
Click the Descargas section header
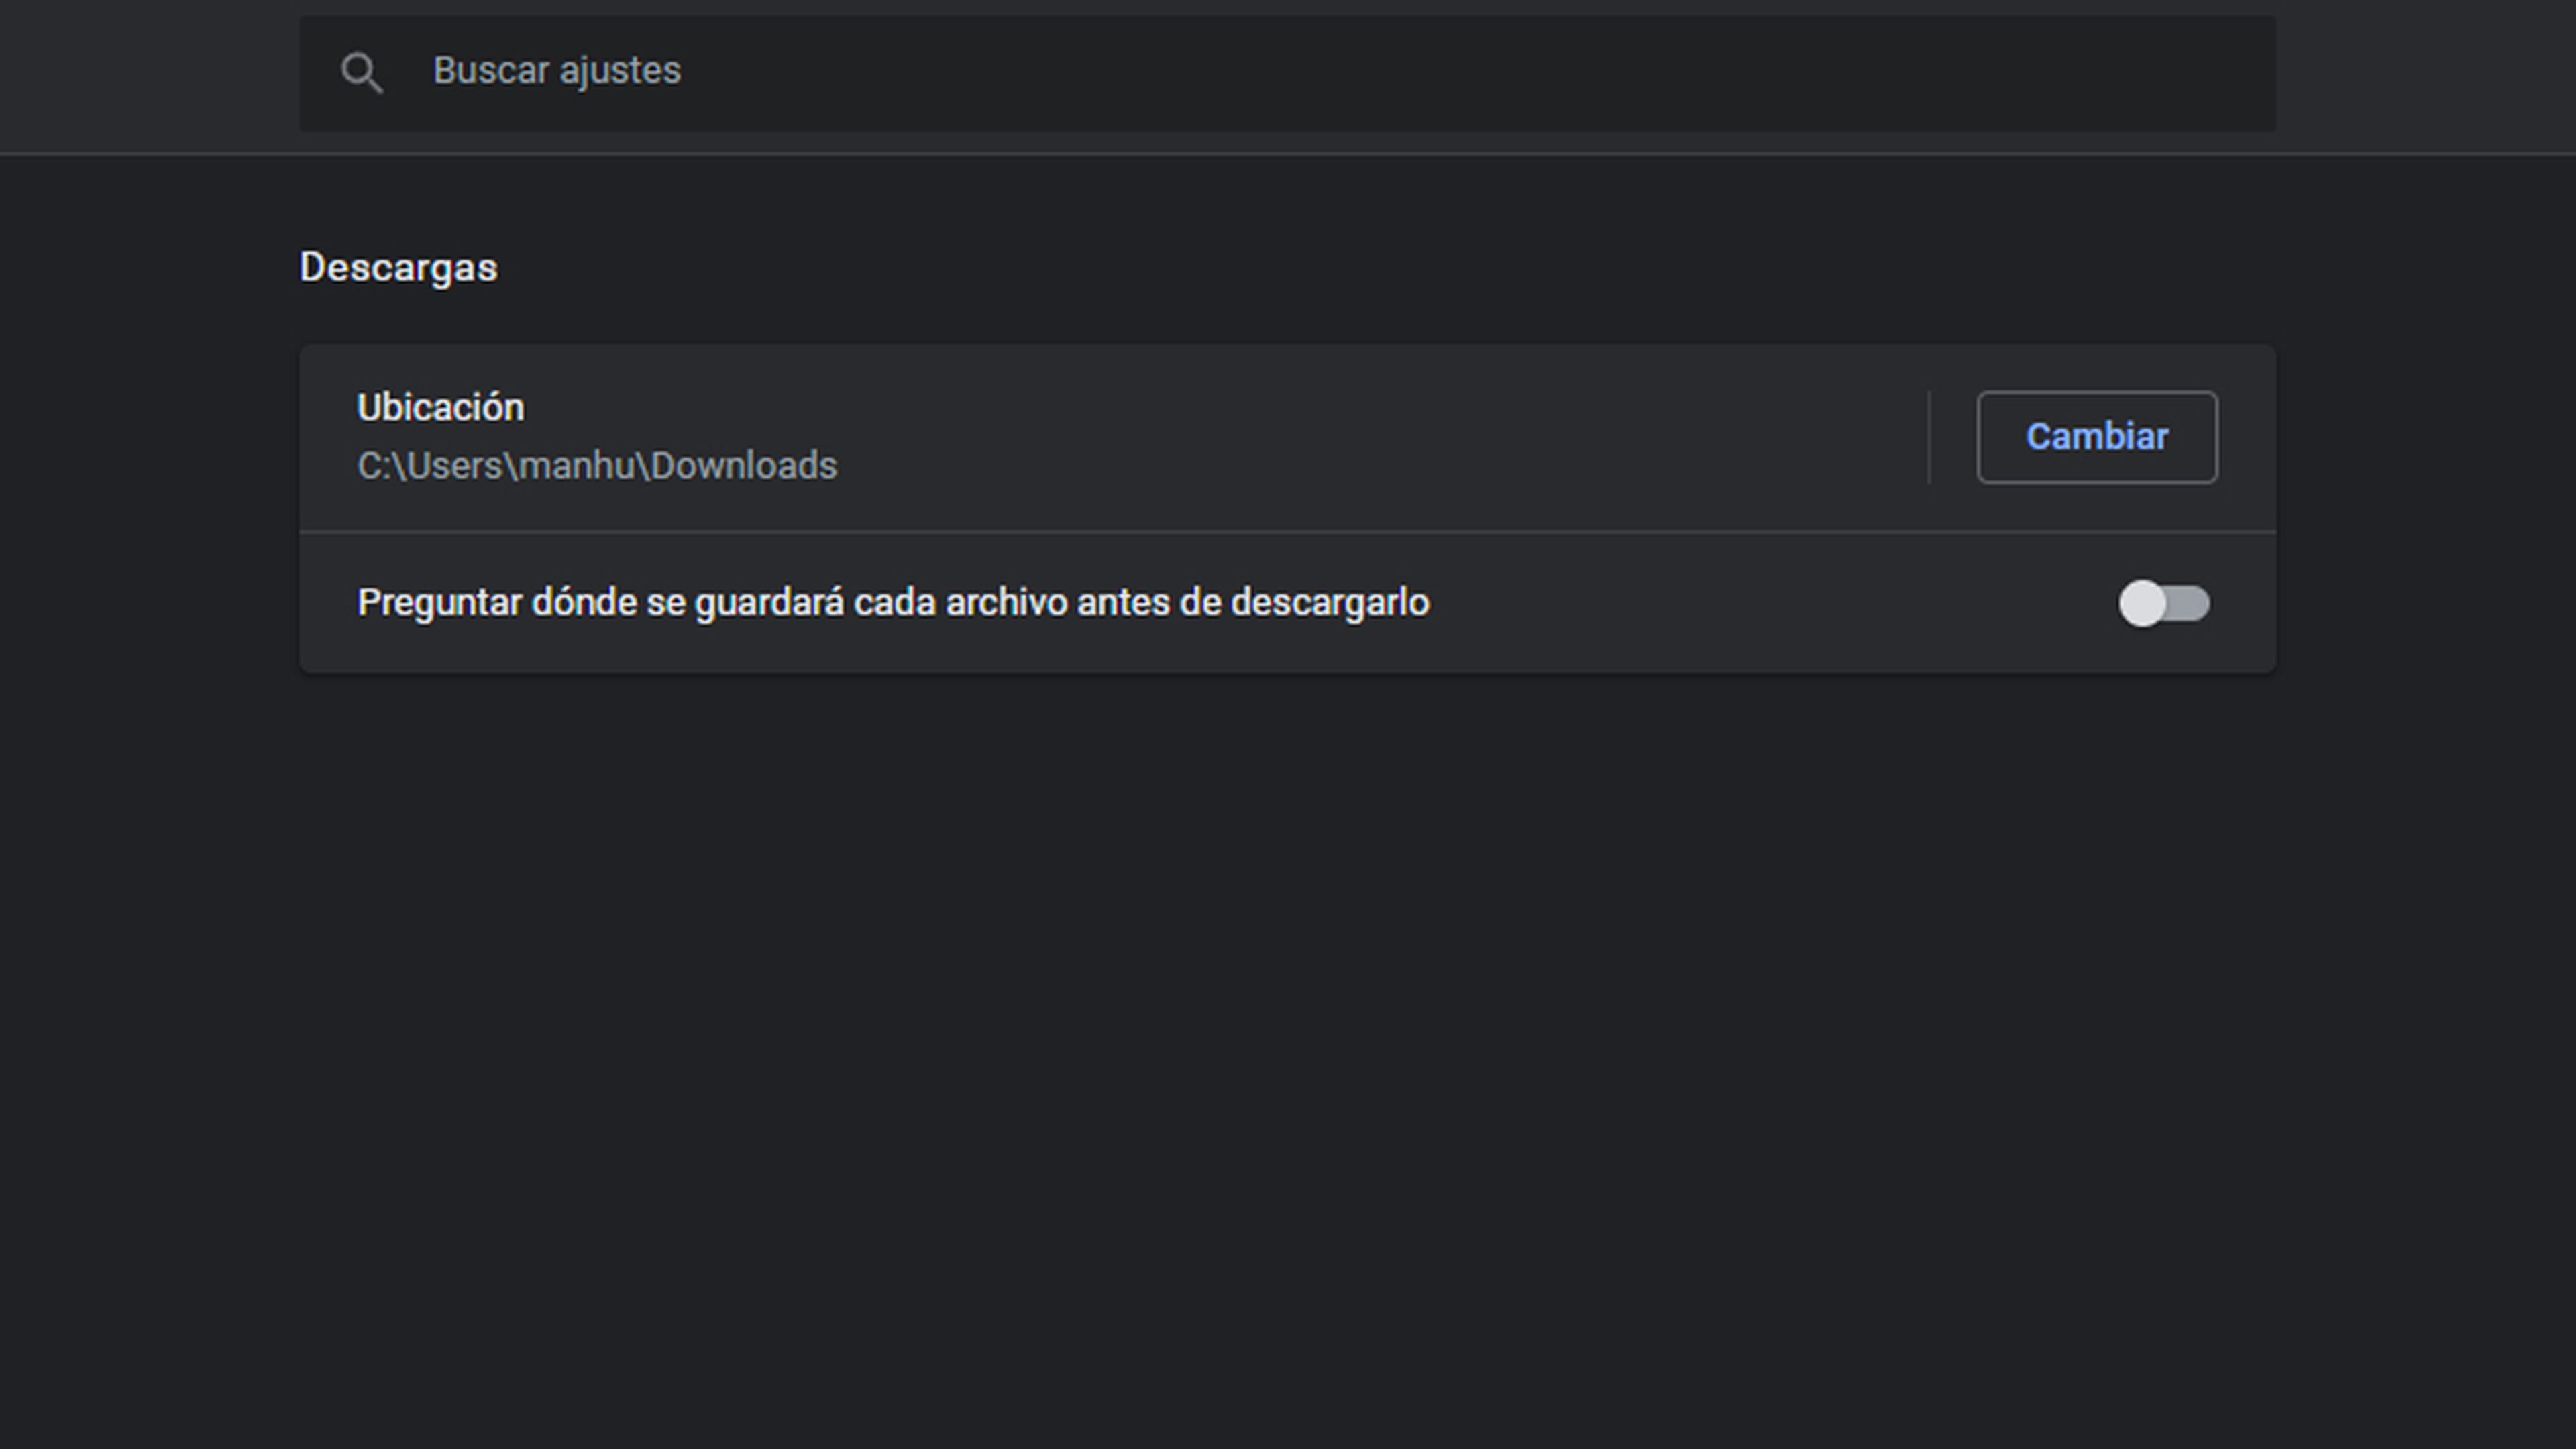tap(398, 267)
